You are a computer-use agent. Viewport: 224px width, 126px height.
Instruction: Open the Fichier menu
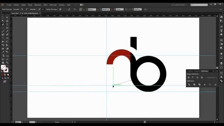[9, 5]
